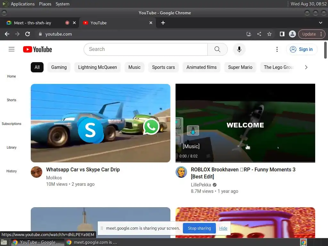The image size is (328, 246).
Task: Click the recording indicator on Meet tab
Action: (67, 23)
